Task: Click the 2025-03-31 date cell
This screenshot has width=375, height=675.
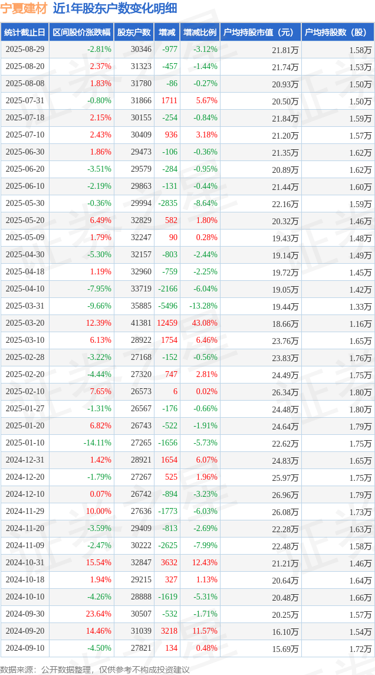Action: pos(25,306)
